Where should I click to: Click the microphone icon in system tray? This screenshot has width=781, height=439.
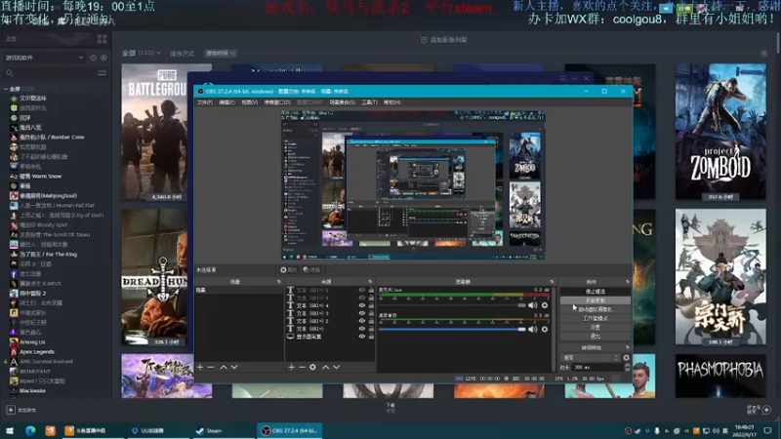point(657,430)
